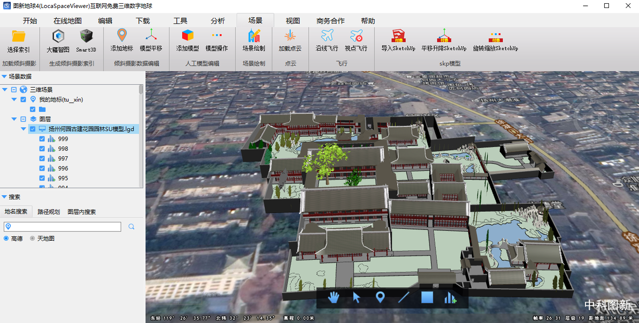Toggle the 三维场景 root checkbox

click(13, 90)
